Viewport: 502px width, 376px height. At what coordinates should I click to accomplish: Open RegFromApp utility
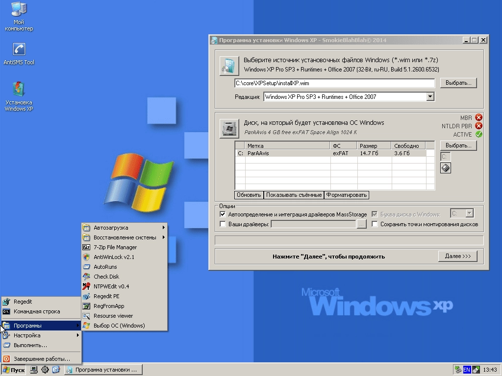pos(125,306)
